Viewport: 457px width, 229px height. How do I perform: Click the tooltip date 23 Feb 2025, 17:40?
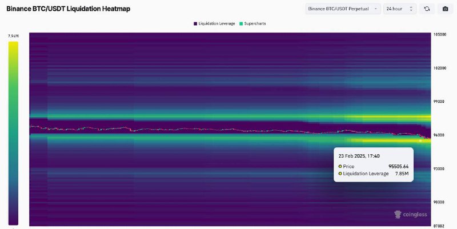coord(359,156)
